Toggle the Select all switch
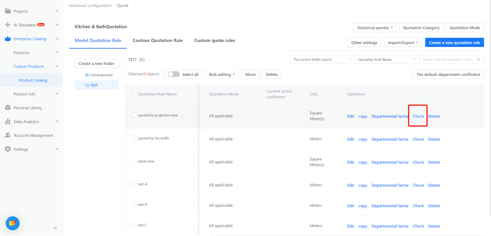 tap(174, 74)
